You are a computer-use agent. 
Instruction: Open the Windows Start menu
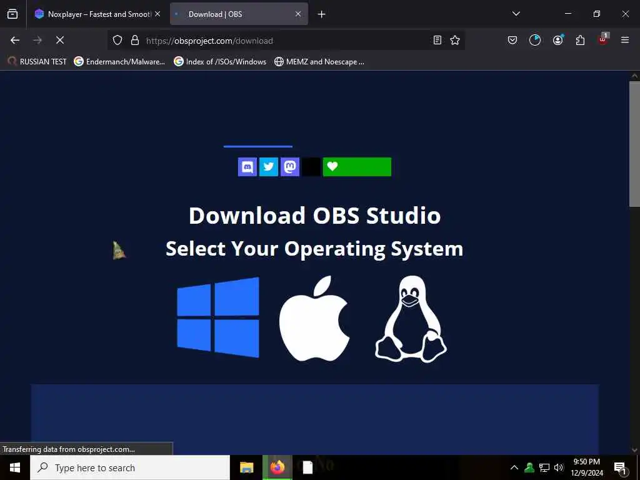[x=15, y=467]
